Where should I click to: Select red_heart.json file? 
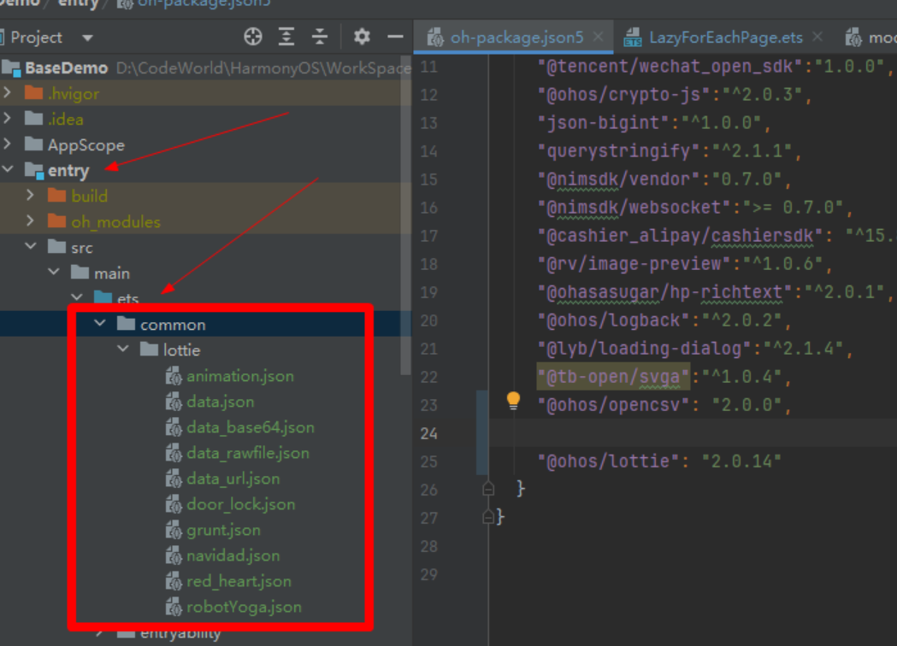pos(239,581)
